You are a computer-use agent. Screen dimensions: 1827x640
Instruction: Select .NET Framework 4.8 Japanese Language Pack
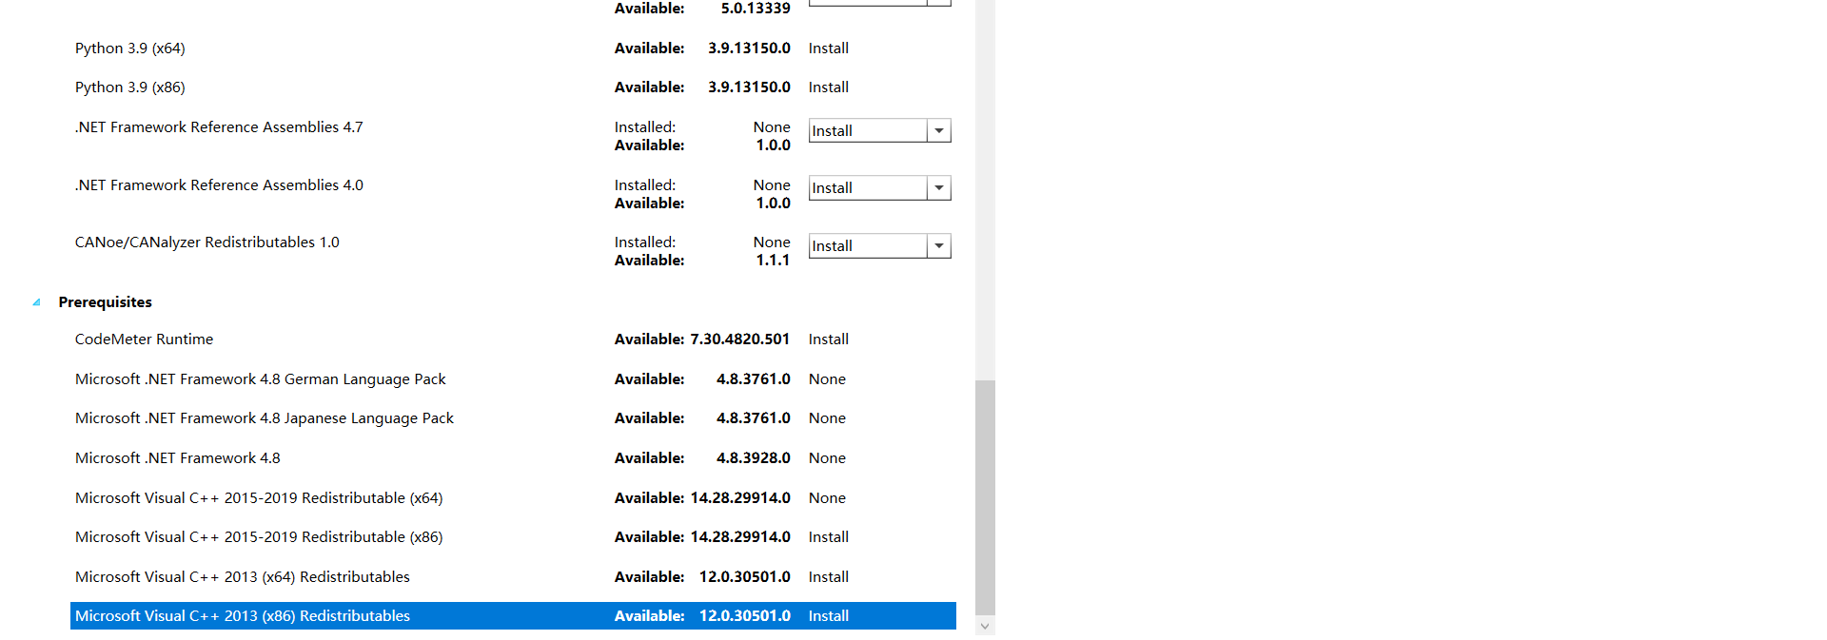[x=265, y=418]
